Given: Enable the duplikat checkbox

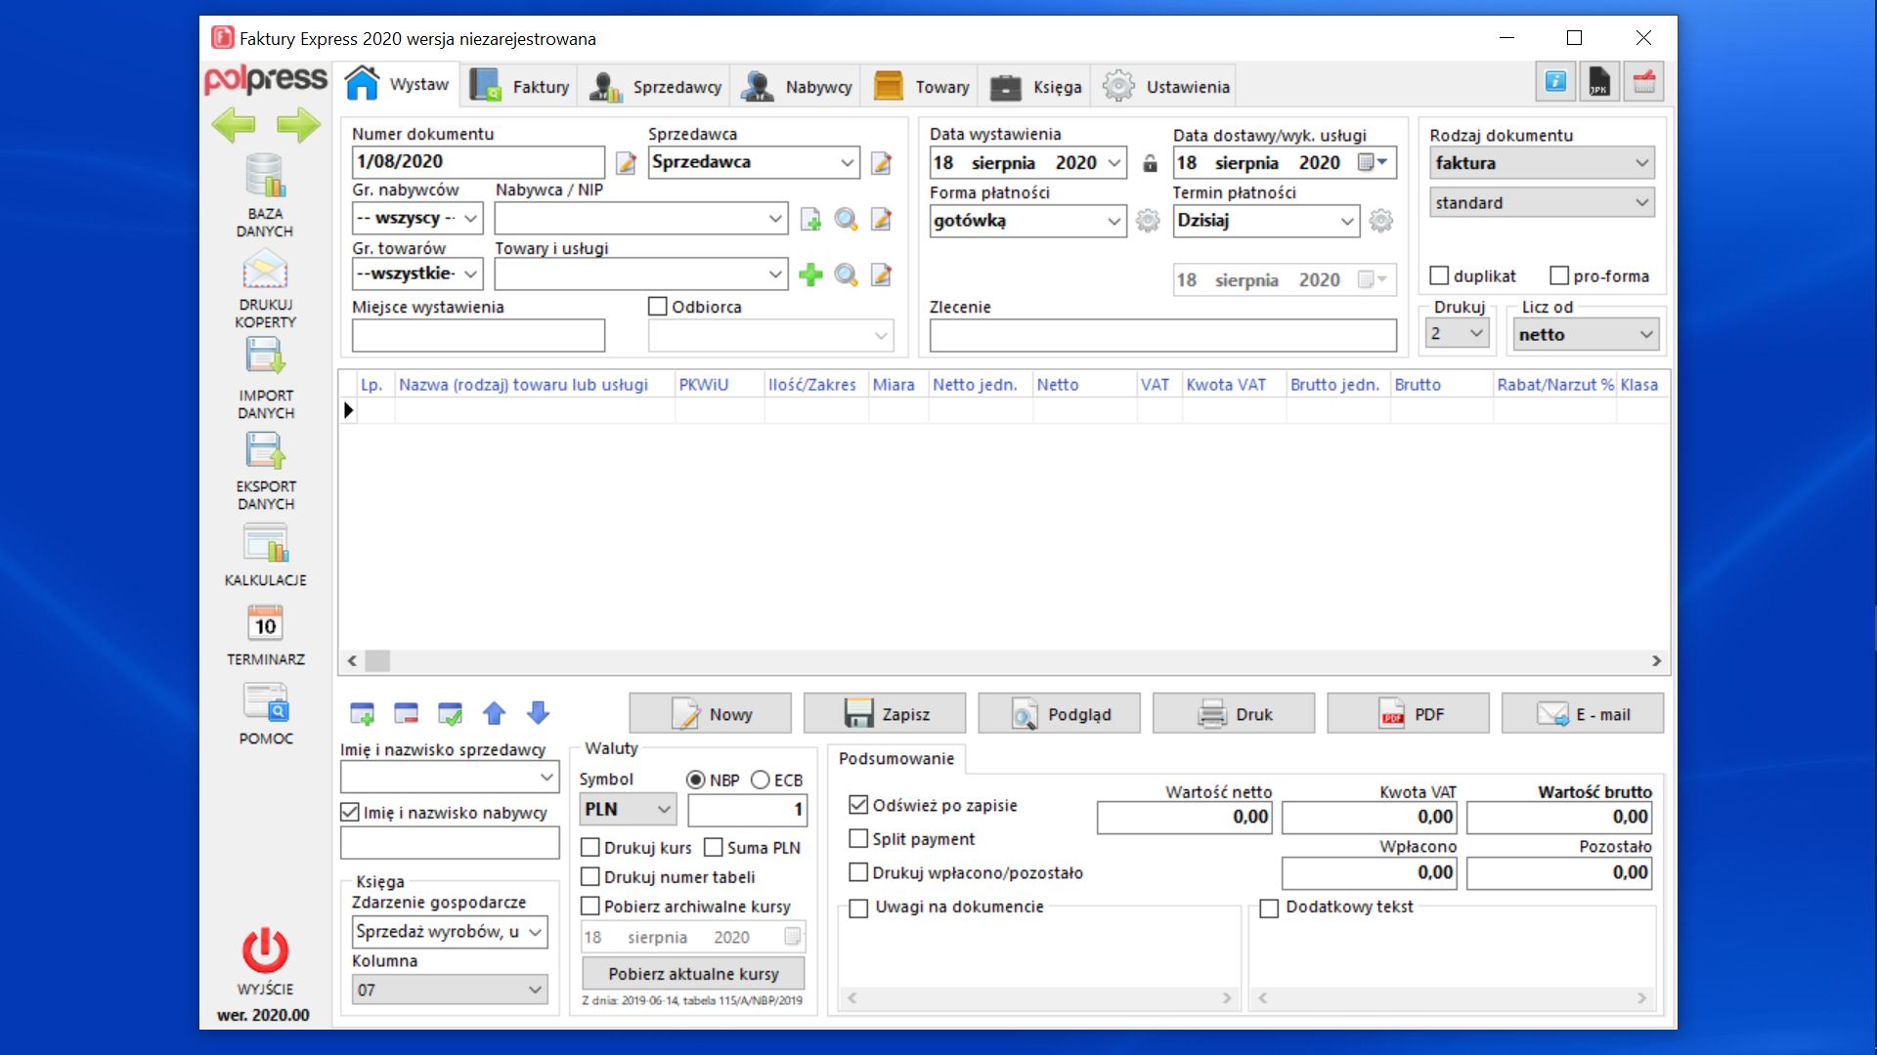Looking at the screenshot, I should (x=1439, y=275).
